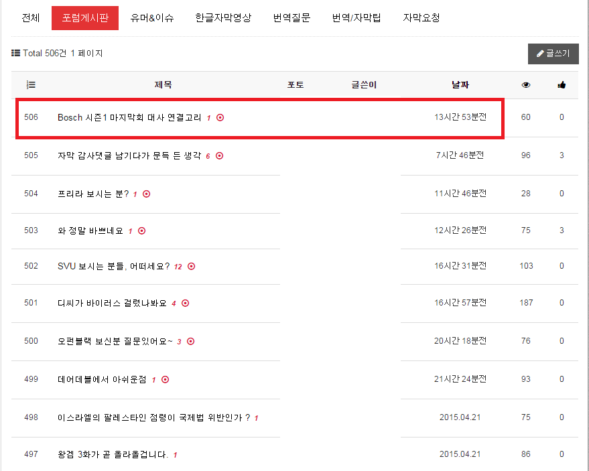Click the date 13시간 53분전
This screenshot has width=589, height=471.
[x=460, y=117]
